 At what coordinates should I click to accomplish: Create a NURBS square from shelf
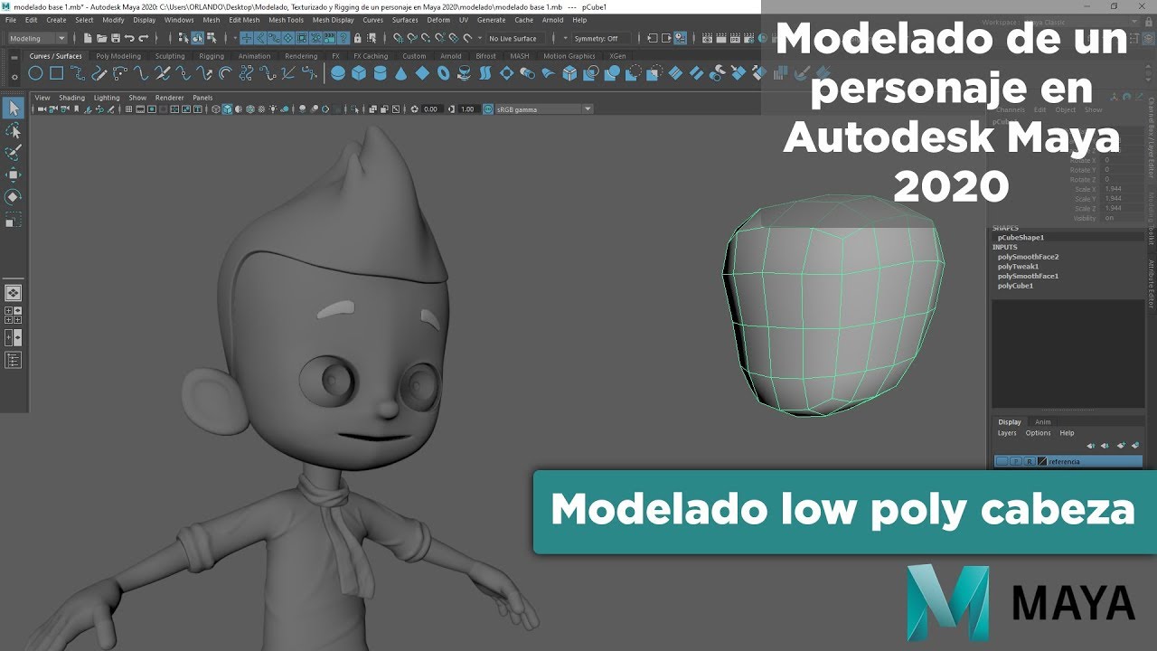click(57, 73)
